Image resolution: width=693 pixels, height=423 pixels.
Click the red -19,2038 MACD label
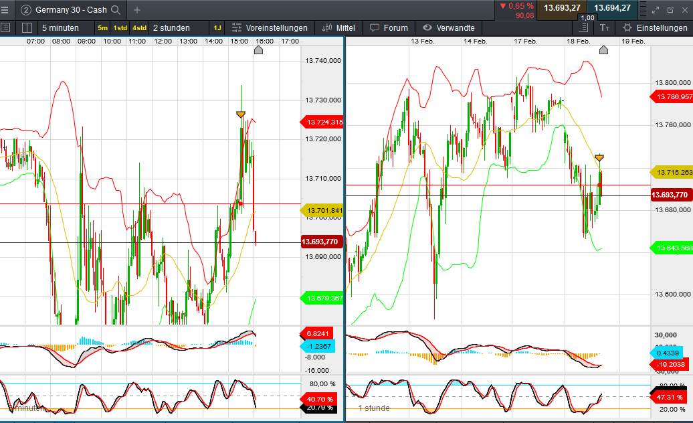point(670,365)
